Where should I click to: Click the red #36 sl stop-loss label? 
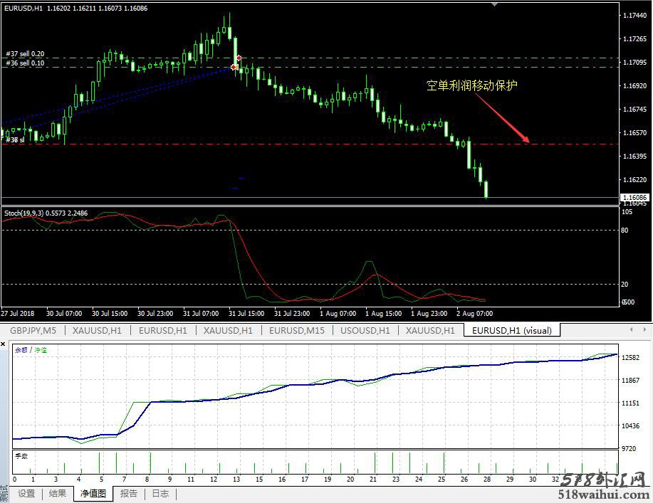15,139
